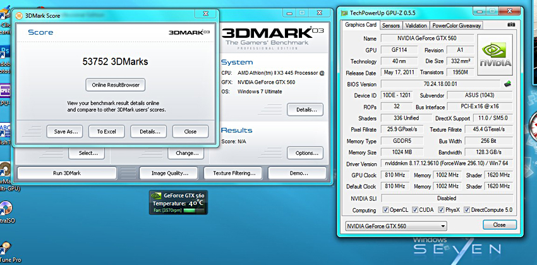Click the AMD Athlon II X3 445 CPU text
The height and width of the screenshot is (265, 537).
click(281, 73)
